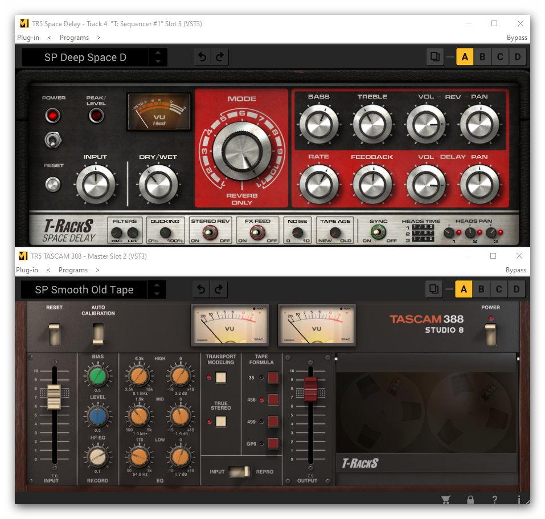Open Plug-in menu in TASCAM 388 window
Viewport: 545px width, 519px height.
click(27, 270)
